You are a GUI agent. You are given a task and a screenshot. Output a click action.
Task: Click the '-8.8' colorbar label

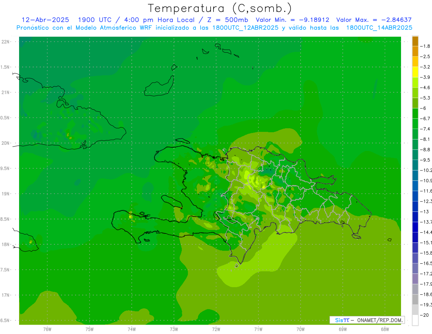point(425,150)
